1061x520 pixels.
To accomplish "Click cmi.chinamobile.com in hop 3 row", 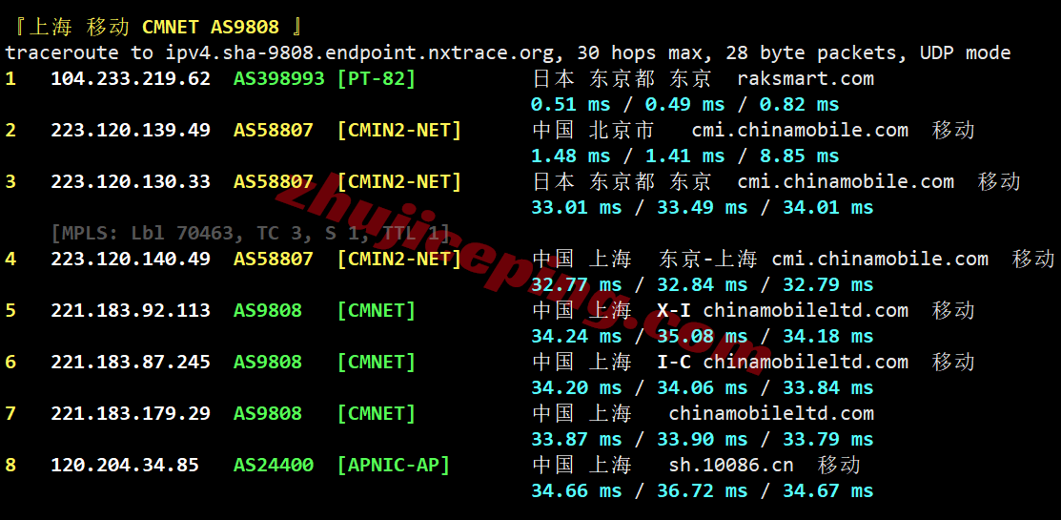I will 846,181.
